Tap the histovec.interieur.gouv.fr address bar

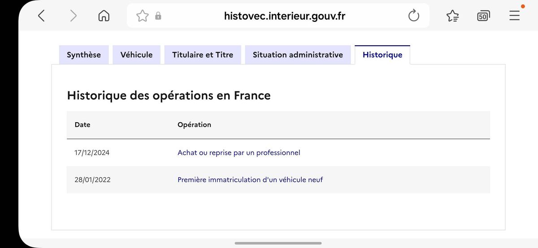click(x=284, y=16)
